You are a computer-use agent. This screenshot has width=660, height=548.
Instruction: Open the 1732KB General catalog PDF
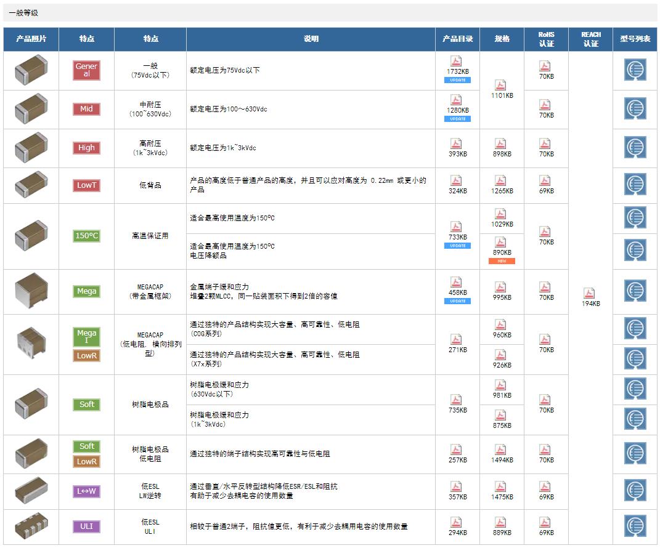(x=457, y=61)
